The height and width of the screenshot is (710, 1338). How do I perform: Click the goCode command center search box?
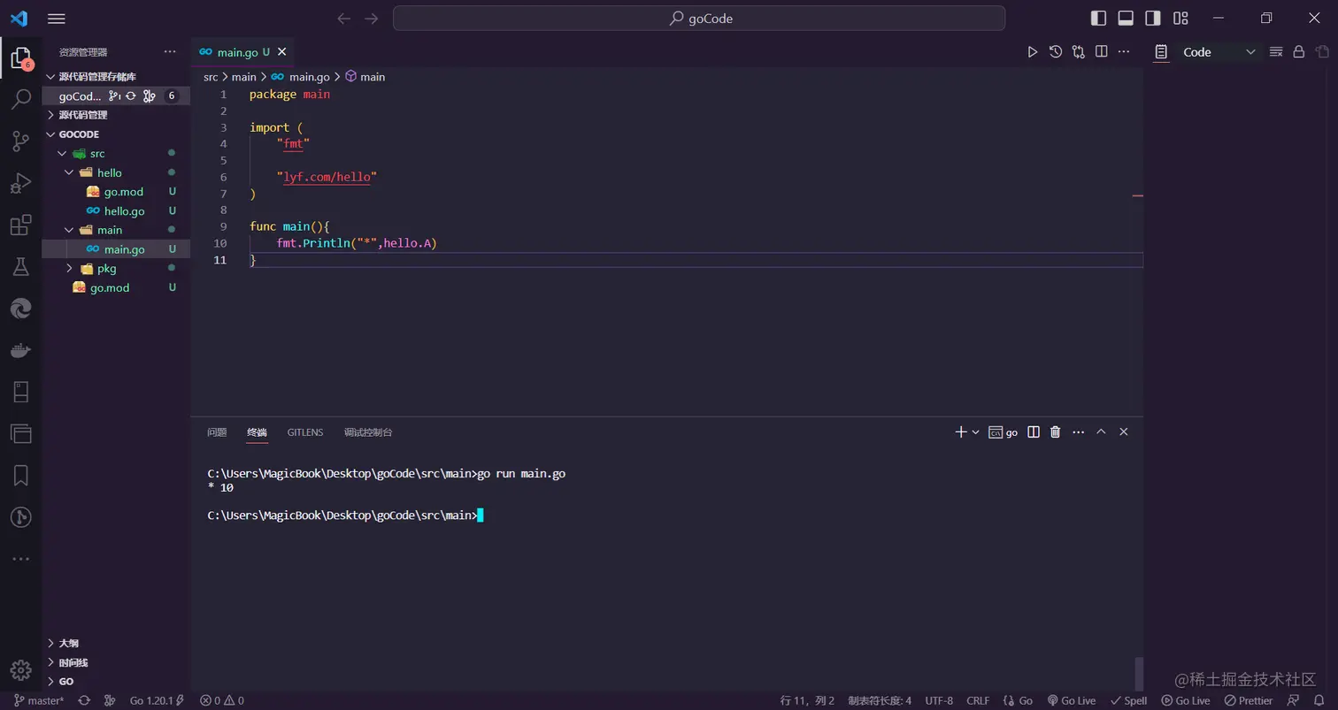[x=699, y=19]
